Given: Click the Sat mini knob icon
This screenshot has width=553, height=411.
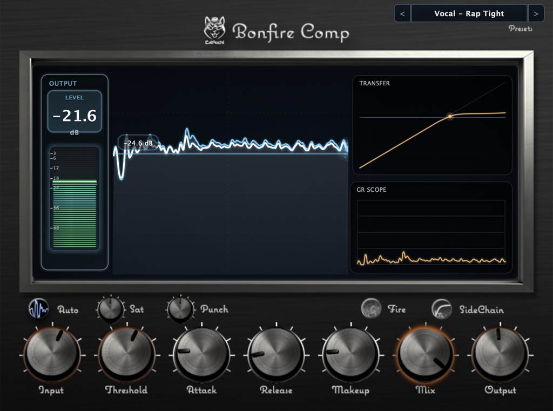Looking at the screenshot, I should coord(110,308).
